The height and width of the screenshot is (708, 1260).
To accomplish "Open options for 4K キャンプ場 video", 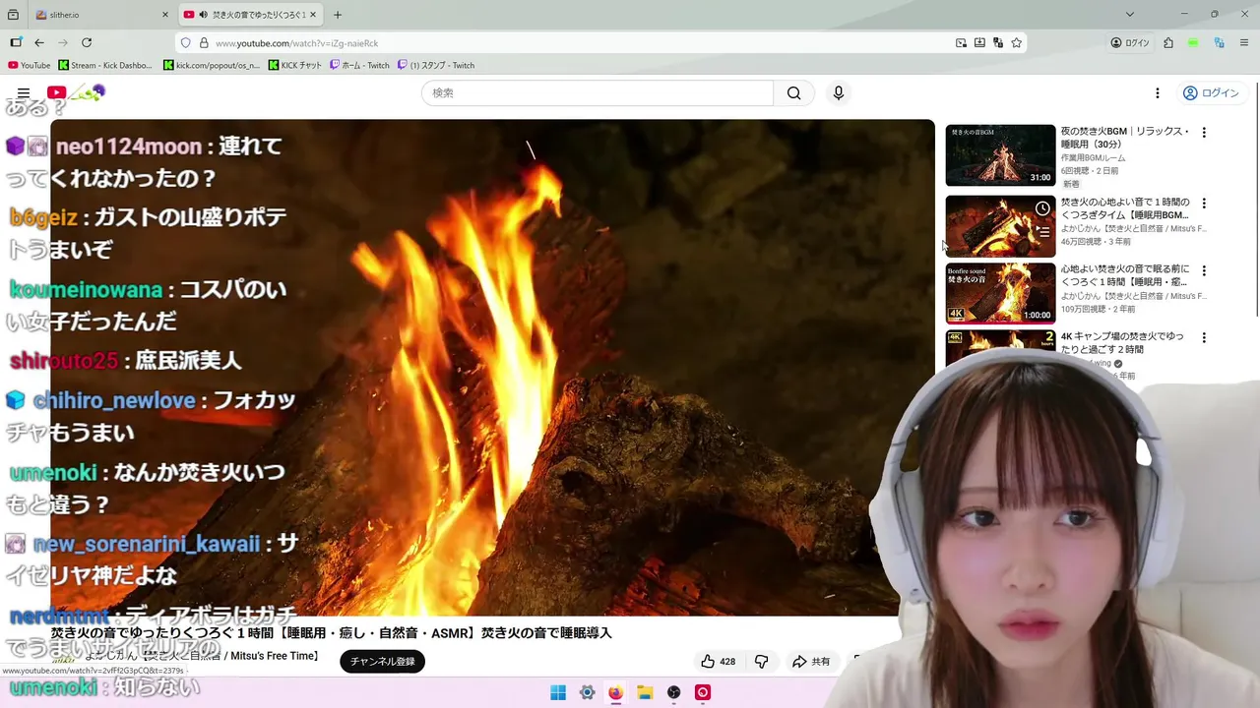I will [x=1203, y=337].
